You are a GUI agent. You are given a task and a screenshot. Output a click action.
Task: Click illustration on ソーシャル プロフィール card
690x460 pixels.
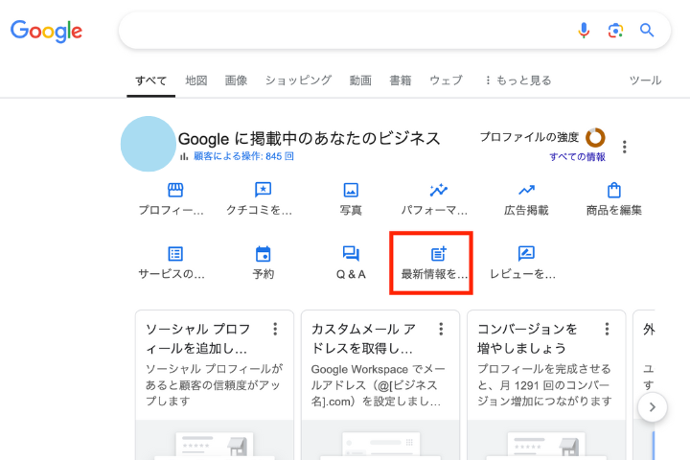[x=215, y=440]
